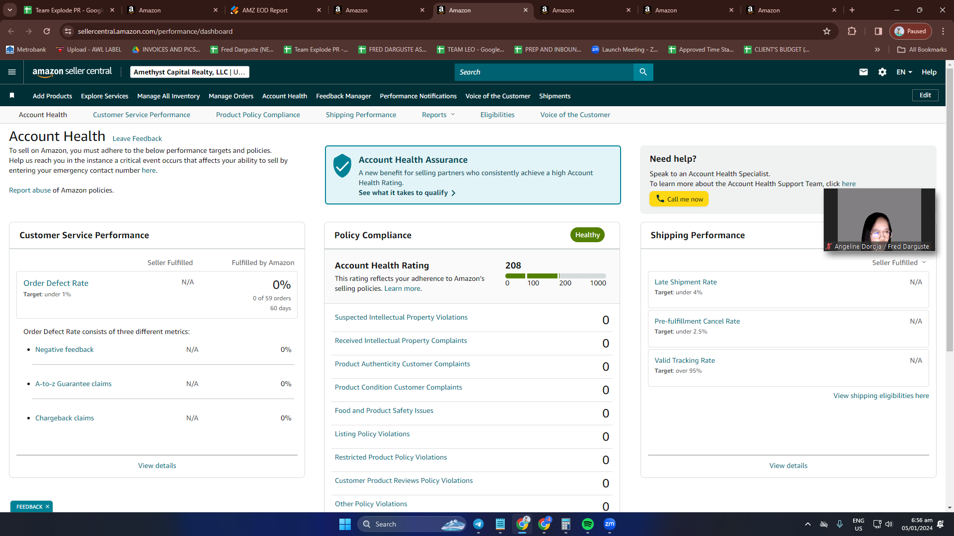
Task: Open the Negative feedback link
Action: coord(65,349)
